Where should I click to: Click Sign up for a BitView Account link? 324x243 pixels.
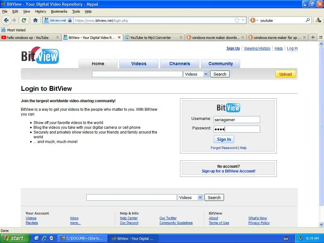tap(228, 171)
